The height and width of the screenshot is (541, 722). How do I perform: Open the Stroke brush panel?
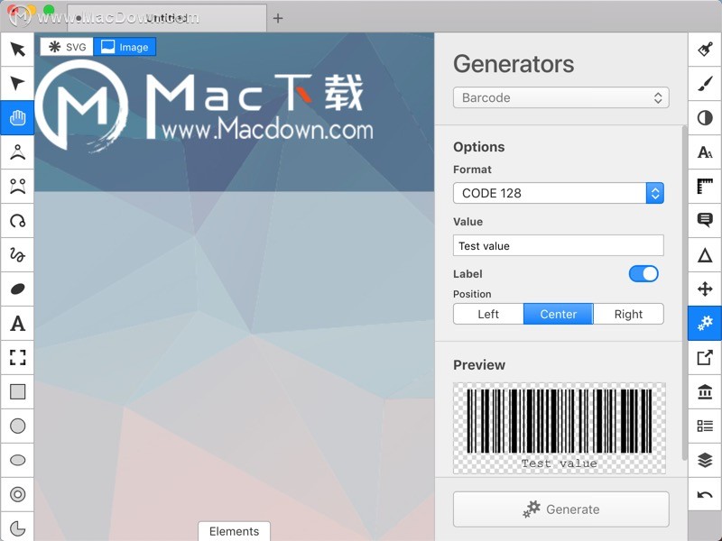(705, 84)
